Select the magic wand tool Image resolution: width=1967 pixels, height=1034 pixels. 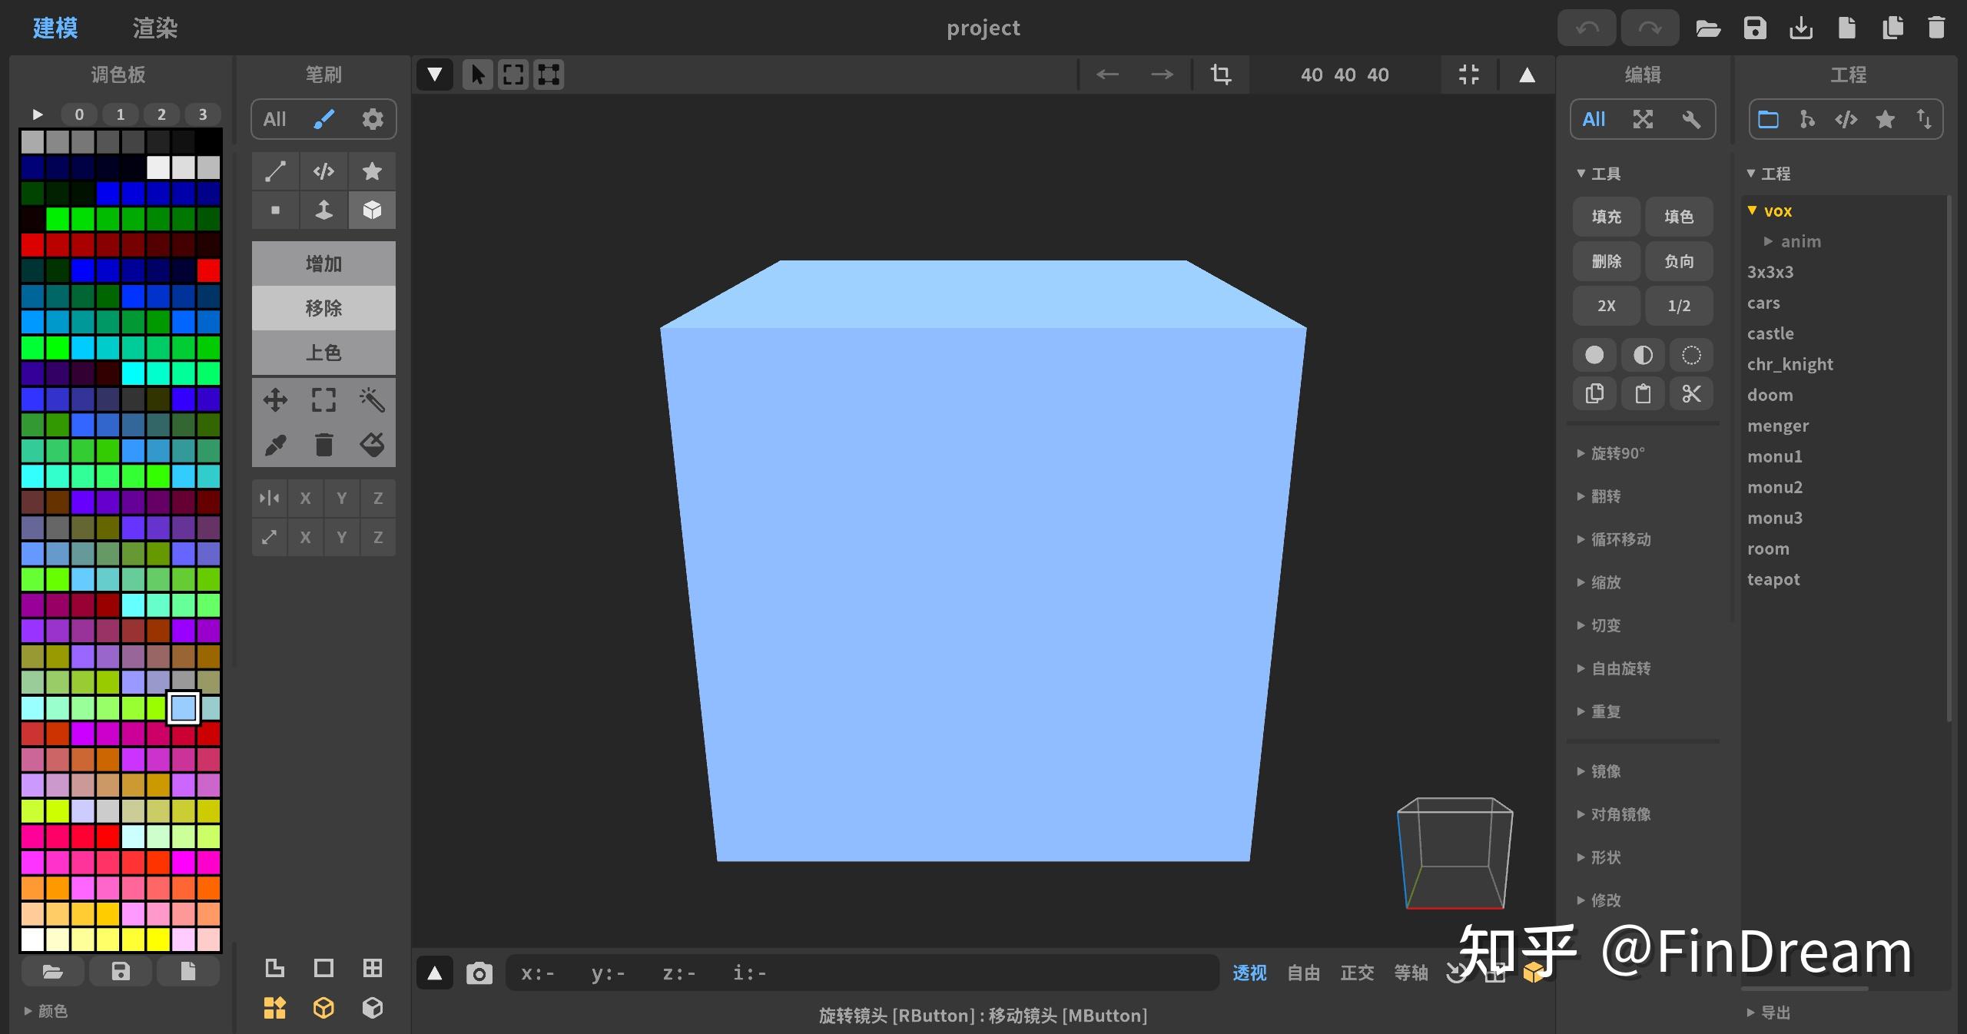[372, 399]
